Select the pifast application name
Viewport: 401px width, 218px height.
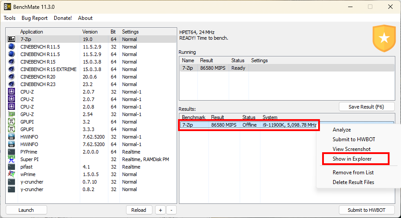26,167
